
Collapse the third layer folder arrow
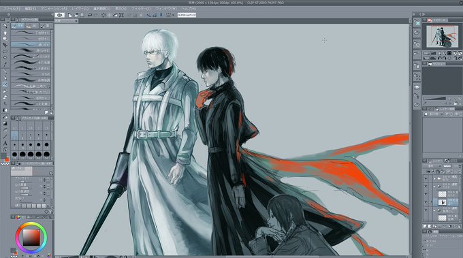[x=434, y=210]
